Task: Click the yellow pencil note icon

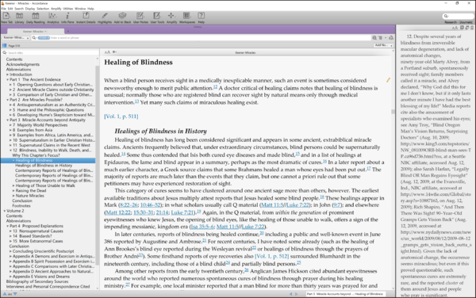Action: coord(388,80)
